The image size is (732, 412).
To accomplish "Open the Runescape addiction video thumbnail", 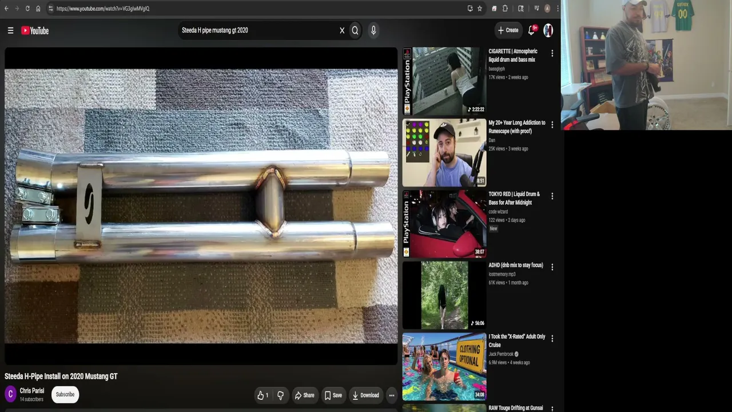I will coord(444,153).
